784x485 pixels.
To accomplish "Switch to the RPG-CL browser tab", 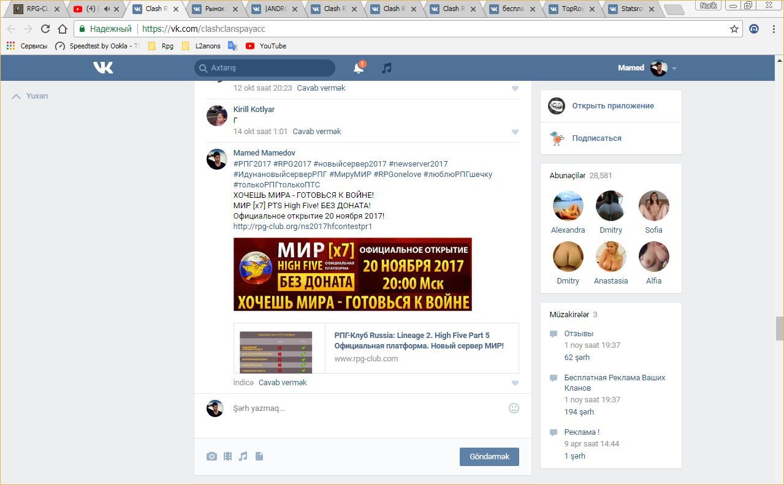I will point(36,9).
